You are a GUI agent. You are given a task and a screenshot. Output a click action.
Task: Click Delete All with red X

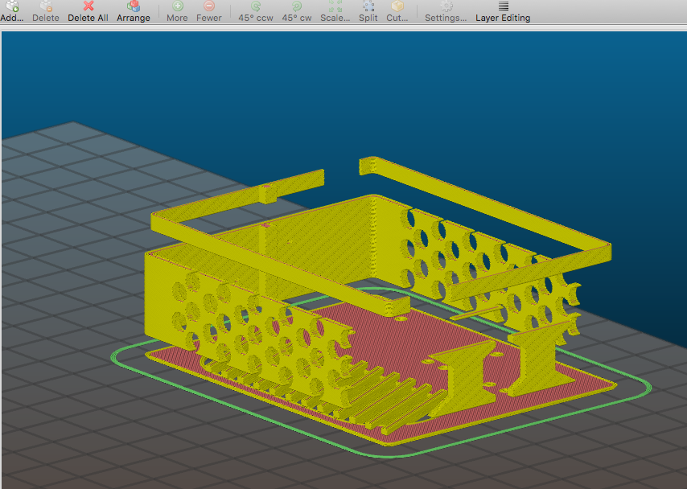click(88, 11)
